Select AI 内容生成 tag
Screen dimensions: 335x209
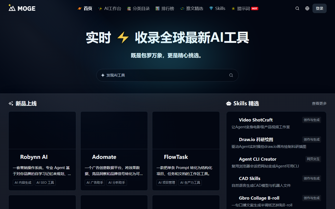tap(23, 183)
